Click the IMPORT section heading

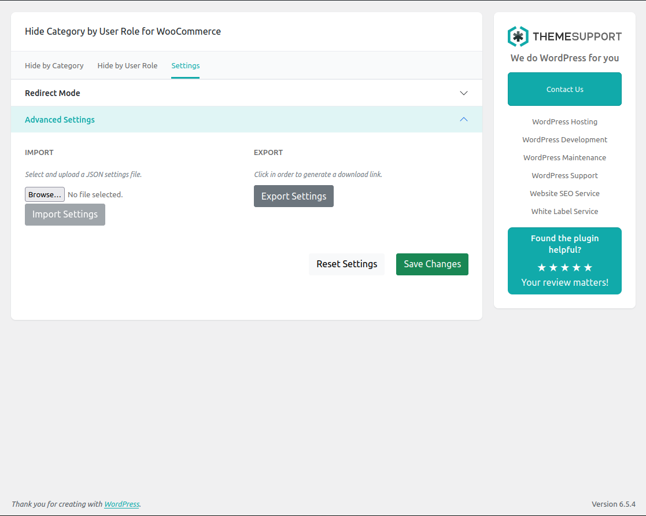(39, 153)
